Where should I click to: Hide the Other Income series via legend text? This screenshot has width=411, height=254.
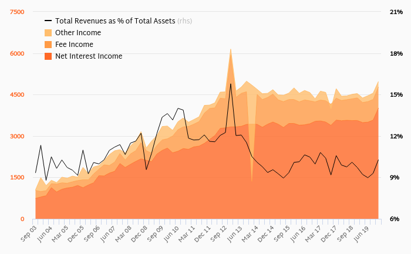coord(78,33)
